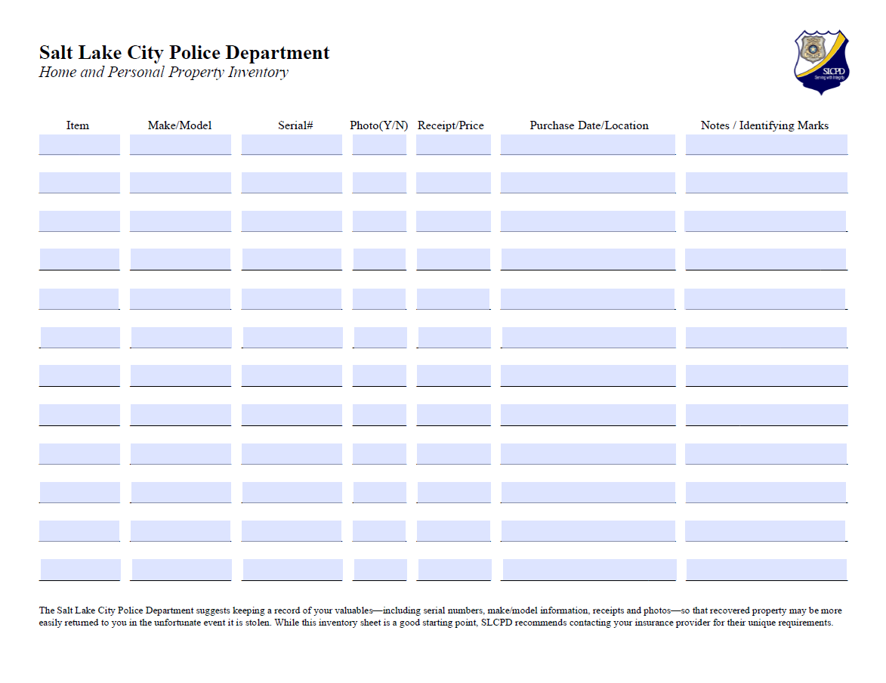886x683 pixels.
Task: Click the Home and Personal Property Inventory subtitle
Action: tap(163, 73)
